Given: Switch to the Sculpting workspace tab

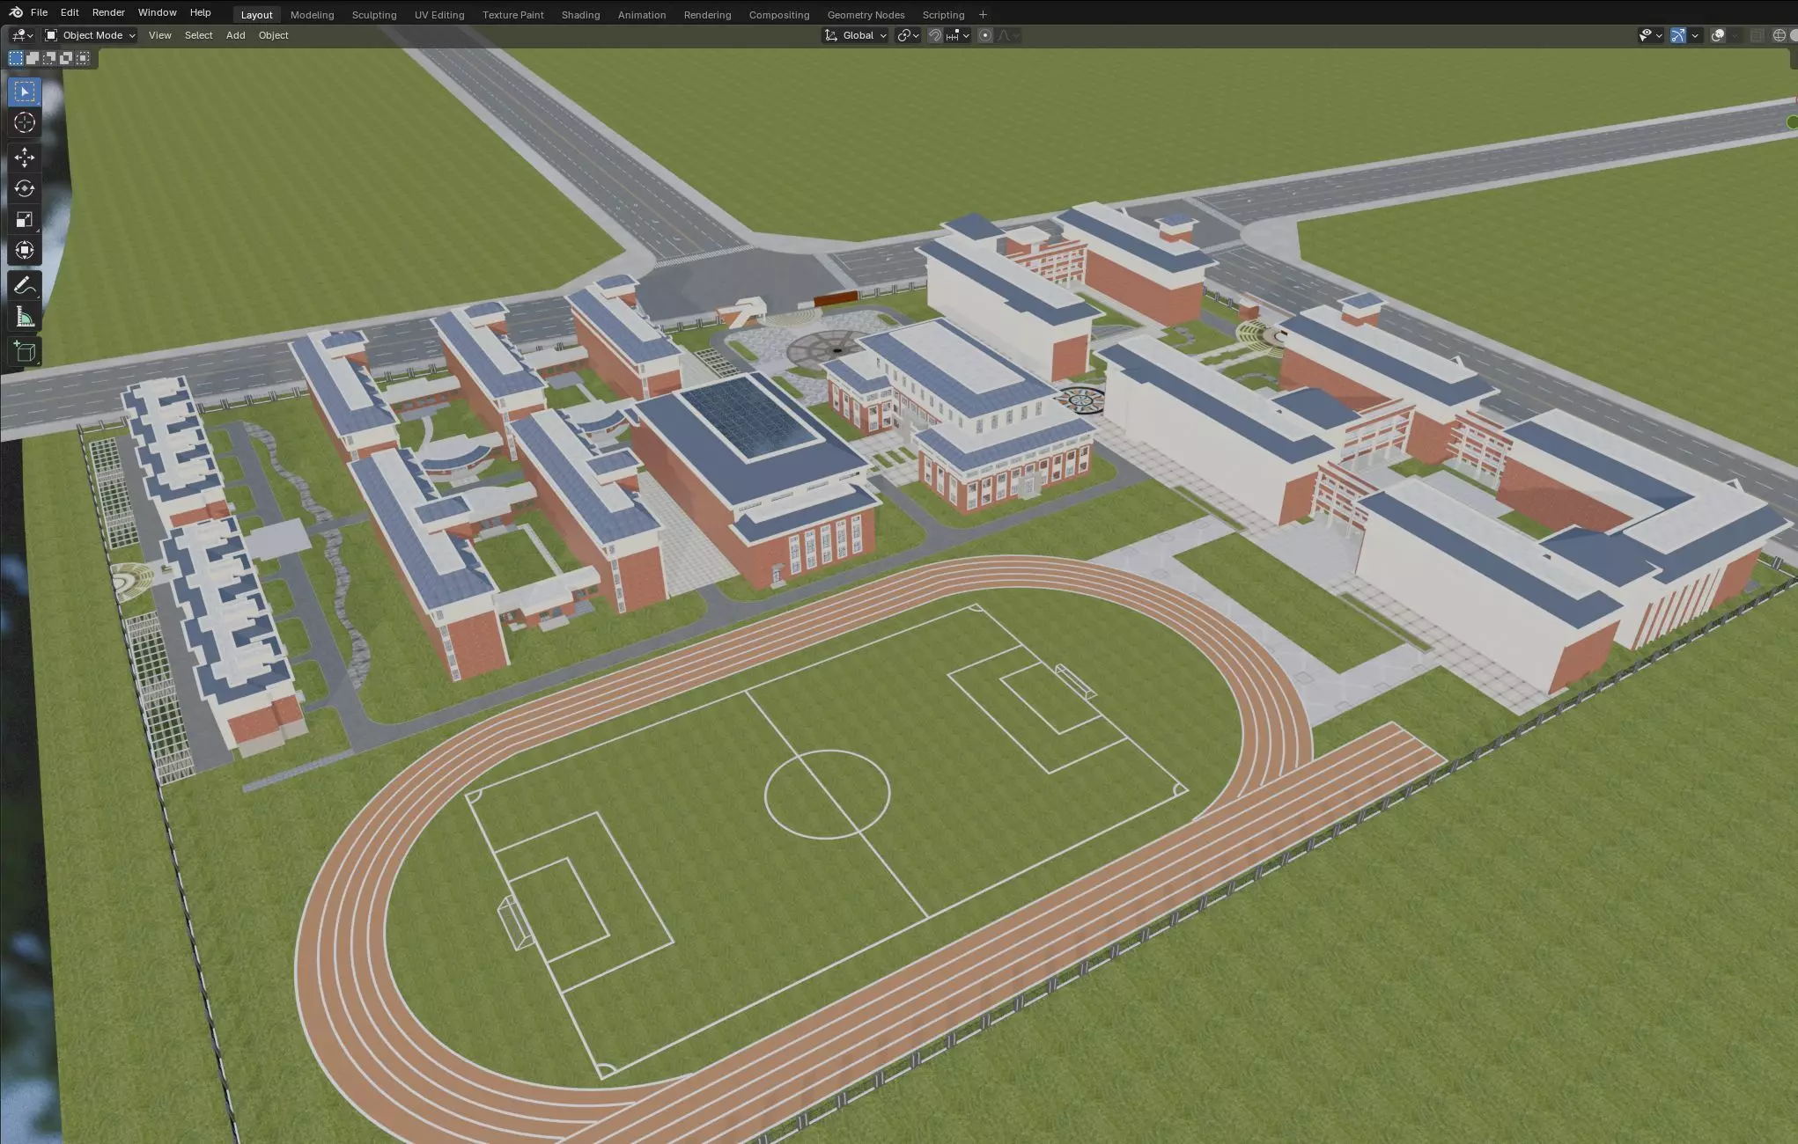Looking at the screenshot, I should 373,15.
